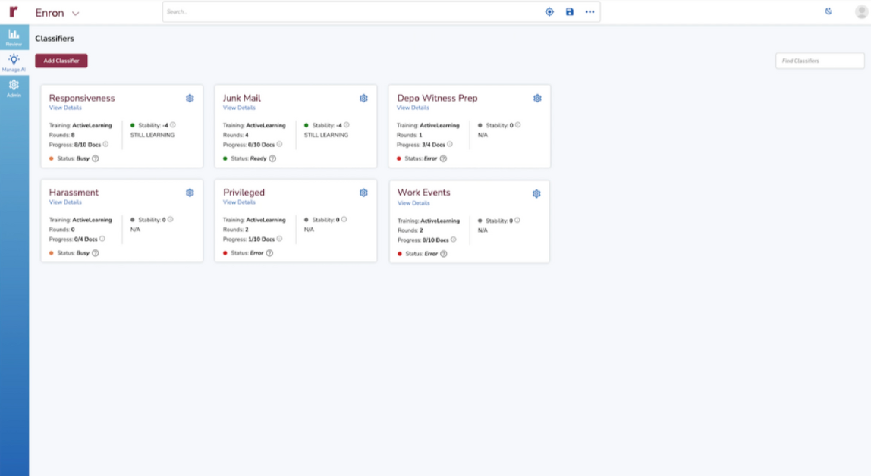
Task: Click 'STILL LEARNING' on Responsiveness card
Action: coord(153,135)
